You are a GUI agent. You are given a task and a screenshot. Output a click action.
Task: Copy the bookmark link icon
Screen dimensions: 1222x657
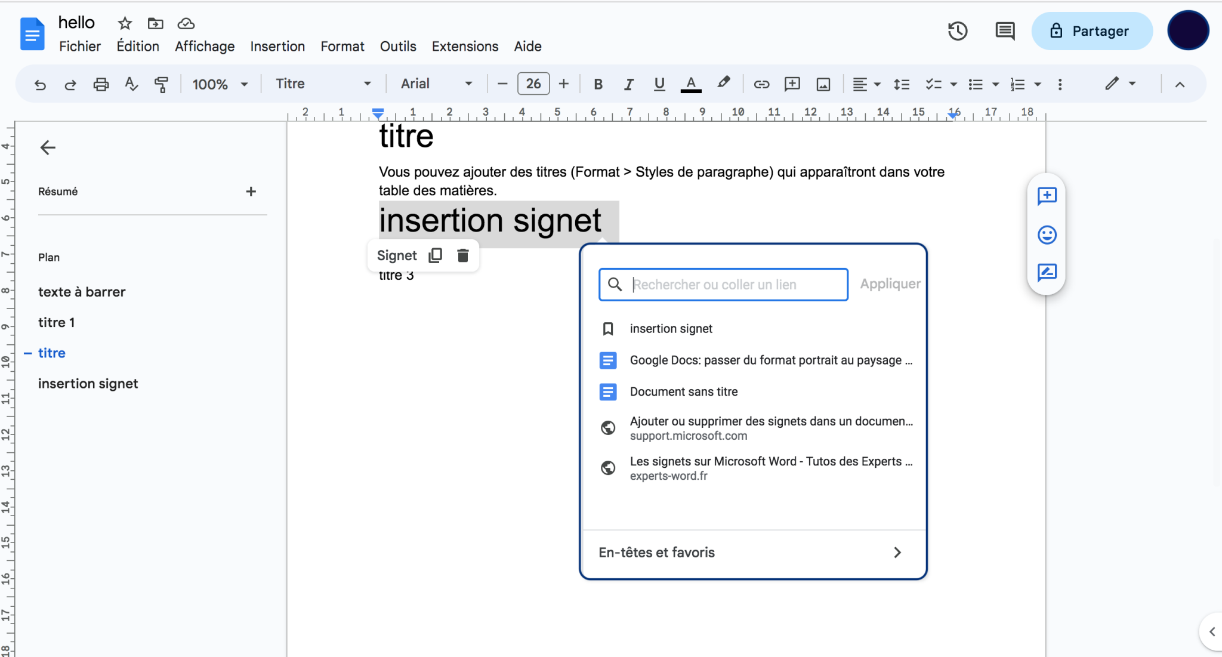[x=434, y=255]
